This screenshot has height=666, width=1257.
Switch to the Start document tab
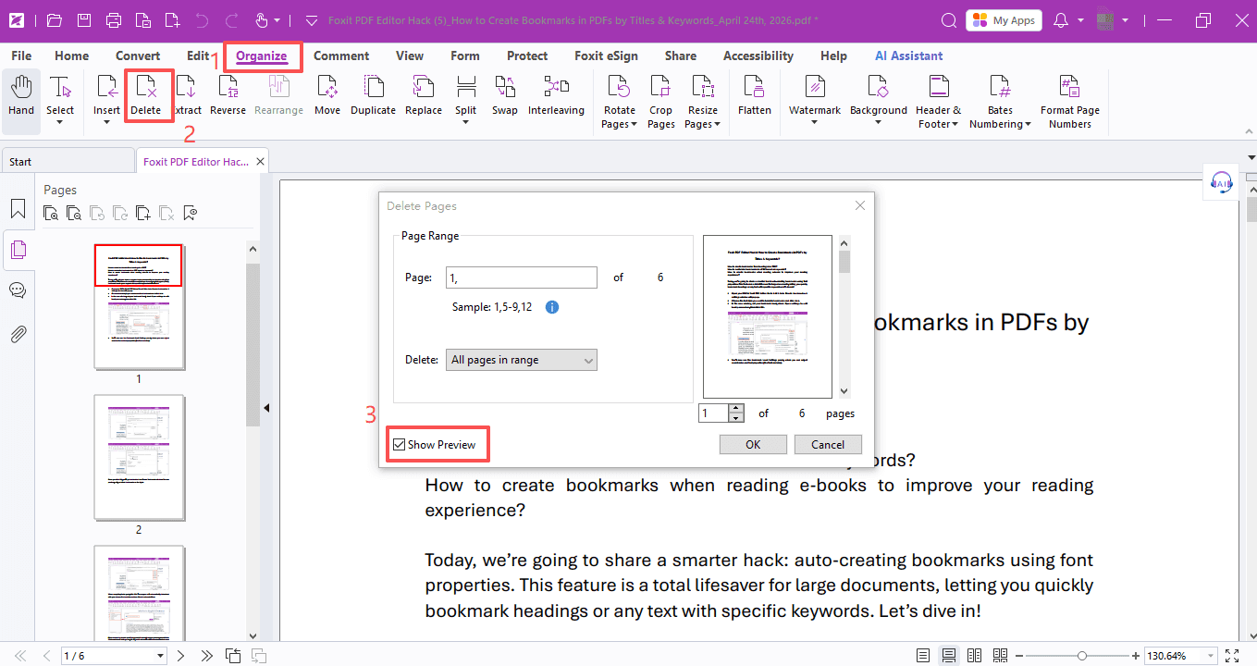pos(67,161)
